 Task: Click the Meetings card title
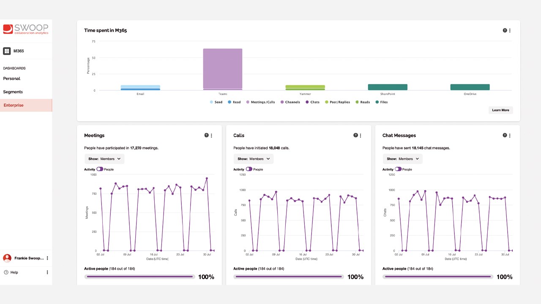pos(94,136)
